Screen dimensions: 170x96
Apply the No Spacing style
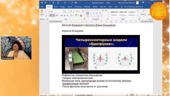point(123,13)
